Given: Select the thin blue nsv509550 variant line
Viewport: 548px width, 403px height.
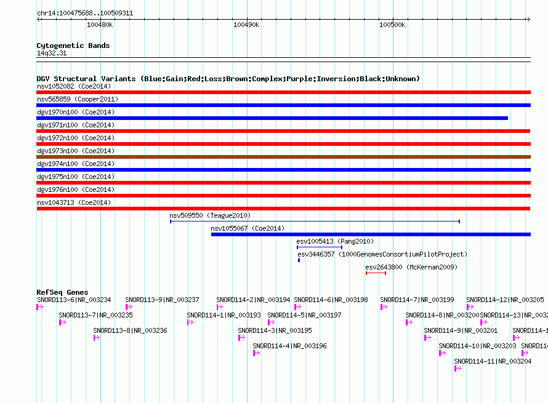Looking at the screenshot, I should pyautogui.click(x=315, y=221).
